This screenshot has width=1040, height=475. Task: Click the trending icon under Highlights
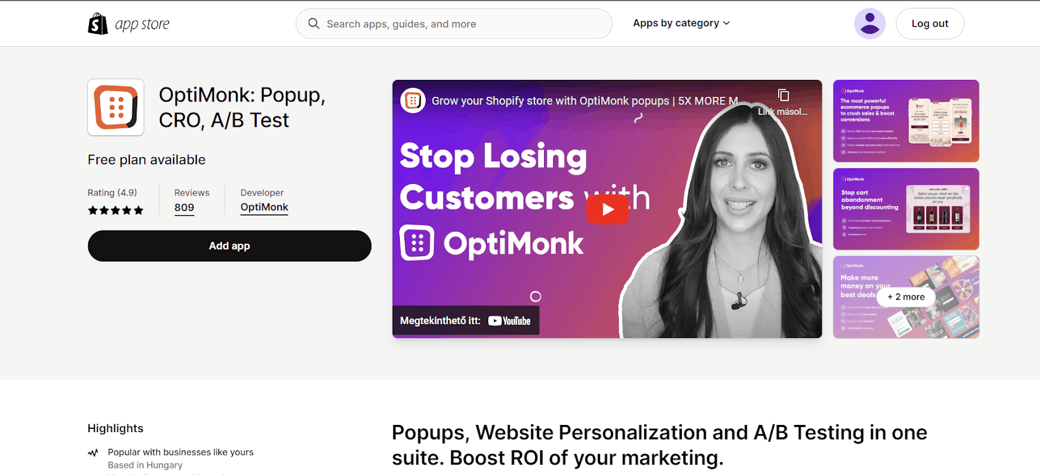pyautogui.click(x=93, y=453)
